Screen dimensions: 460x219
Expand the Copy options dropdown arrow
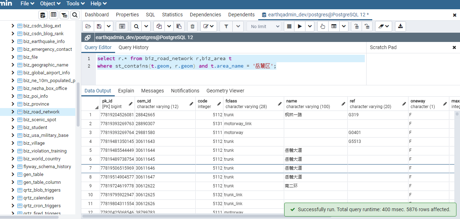pos(169,26)
